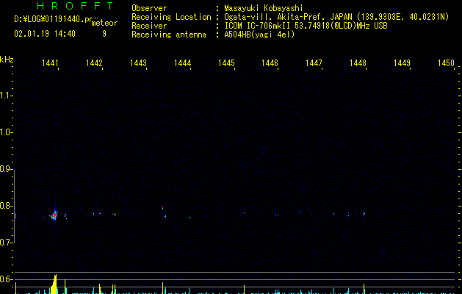Screen dimensions: 462x294
Task: Click the 0.8 kHz frequency label
Action: (x=6, y=206)
